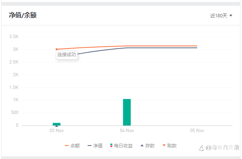Click the 净值/余额 panel title
Viewport: 242px width, 159px height.
(23, 15)
